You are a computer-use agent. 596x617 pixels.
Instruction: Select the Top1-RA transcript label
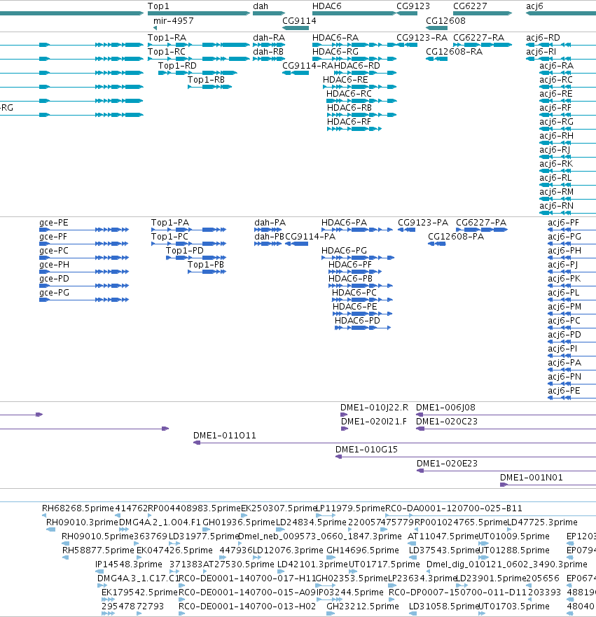(x=167, y=38)
